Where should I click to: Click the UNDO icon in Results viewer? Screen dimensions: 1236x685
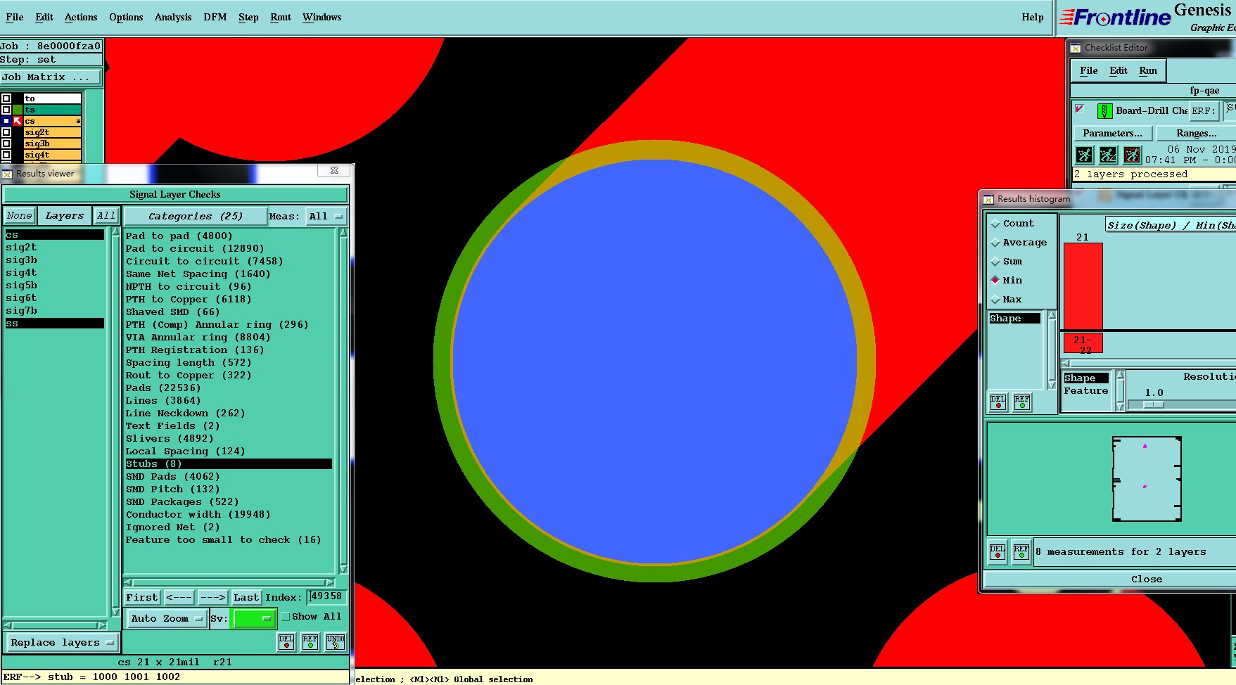point(336,642)
